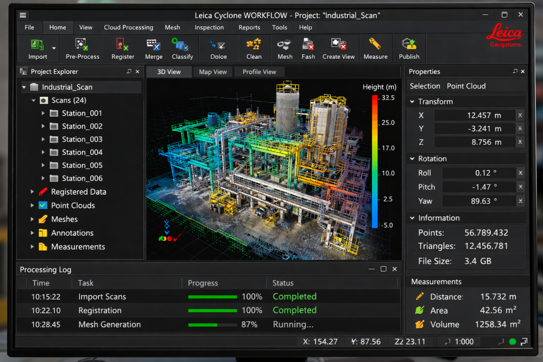
Task: Select the Merge tool
Action: coord(153,48)
